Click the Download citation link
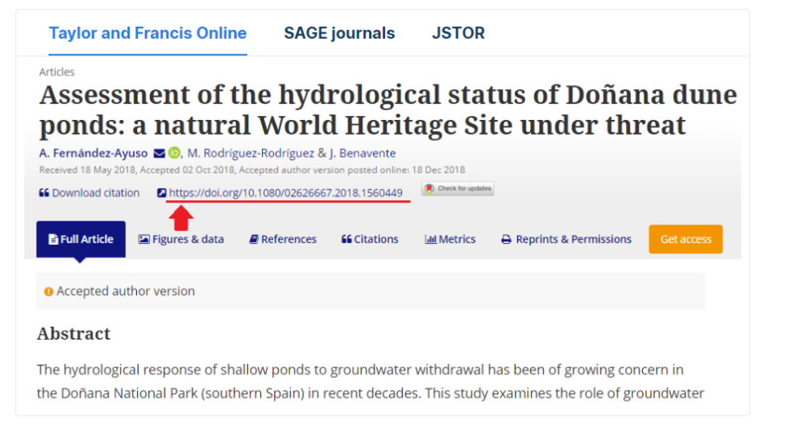792x437 pixels. [96, 193]
